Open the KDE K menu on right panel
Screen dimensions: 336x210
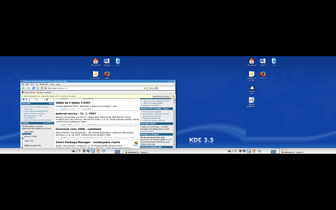(x=249, y=151)
